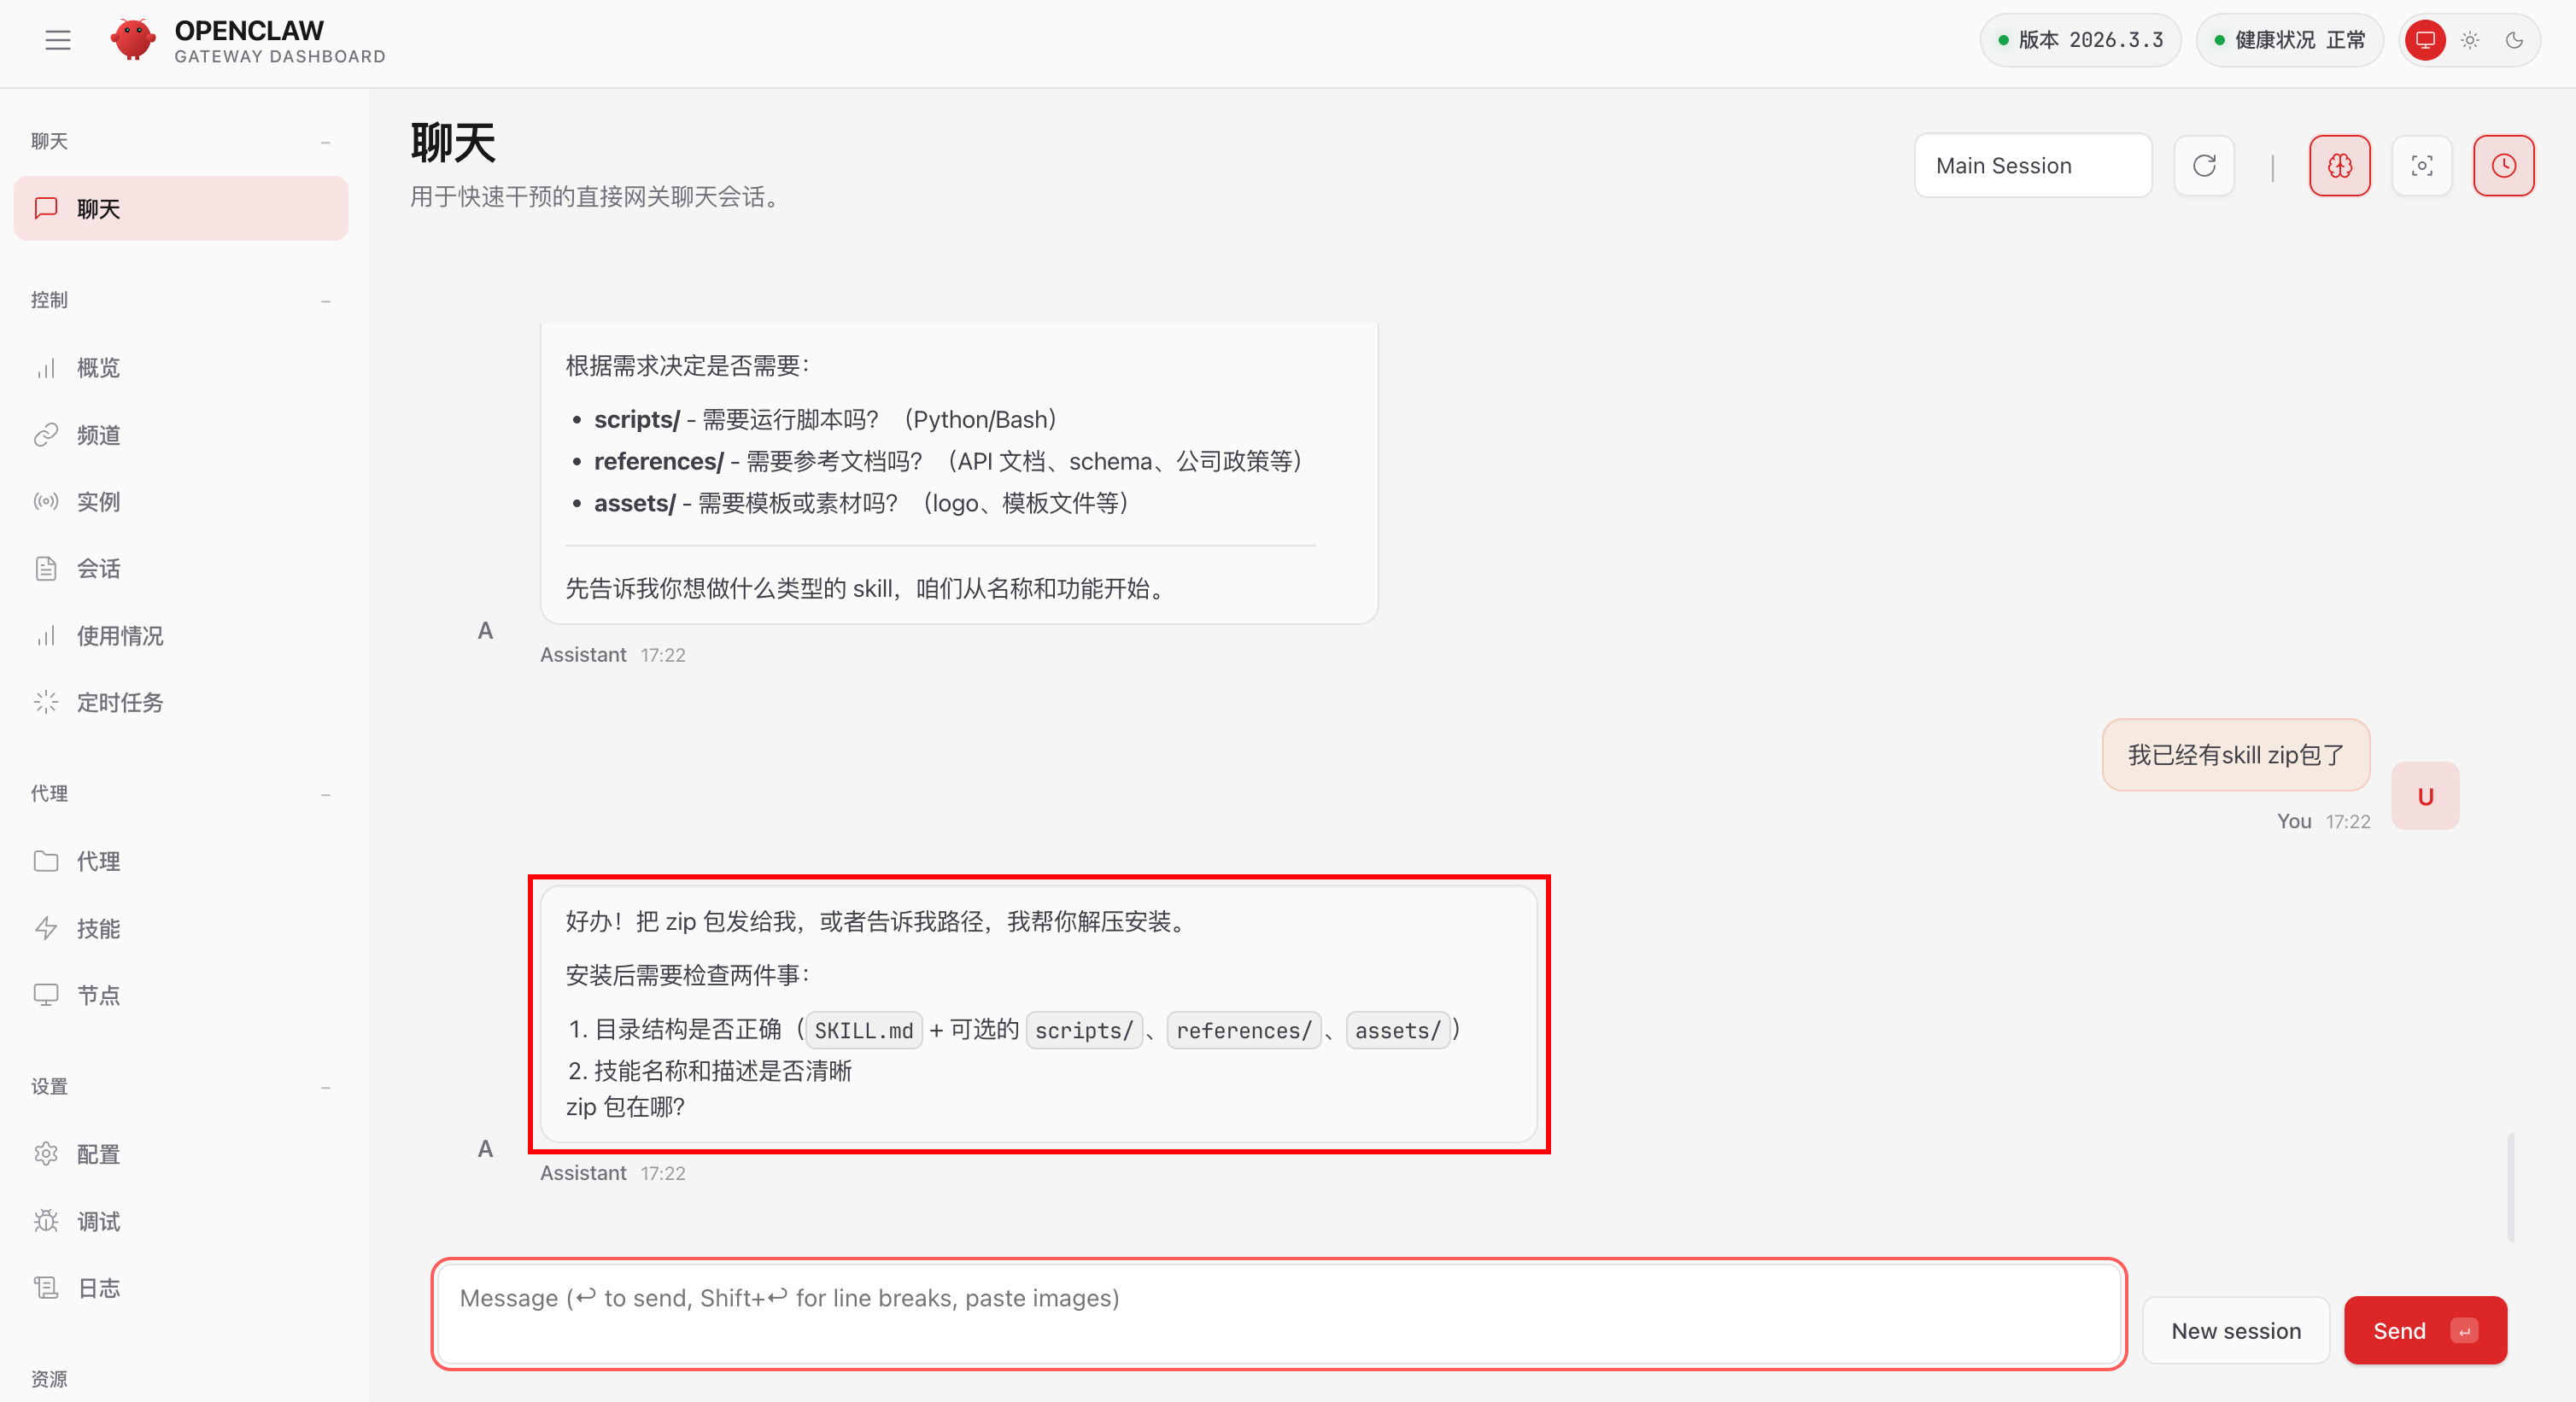
Task: Toggle the clock history icon
Action: [2503, 166]
